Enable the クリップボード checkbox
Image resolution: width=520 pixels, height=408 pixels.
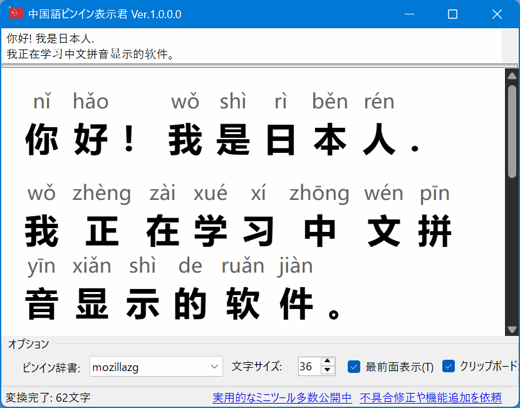coord(450,367)
